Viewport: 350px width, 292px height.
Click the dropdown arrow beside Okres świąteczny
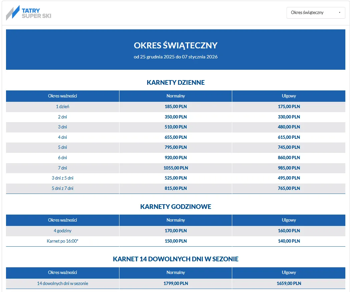pyautogui.click(x=339, y=13)
